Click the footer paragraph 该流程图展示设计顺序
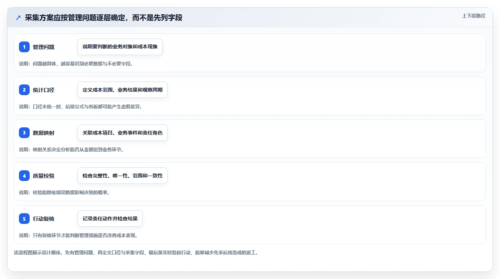500x279 pixels. [x=136, y=253]
